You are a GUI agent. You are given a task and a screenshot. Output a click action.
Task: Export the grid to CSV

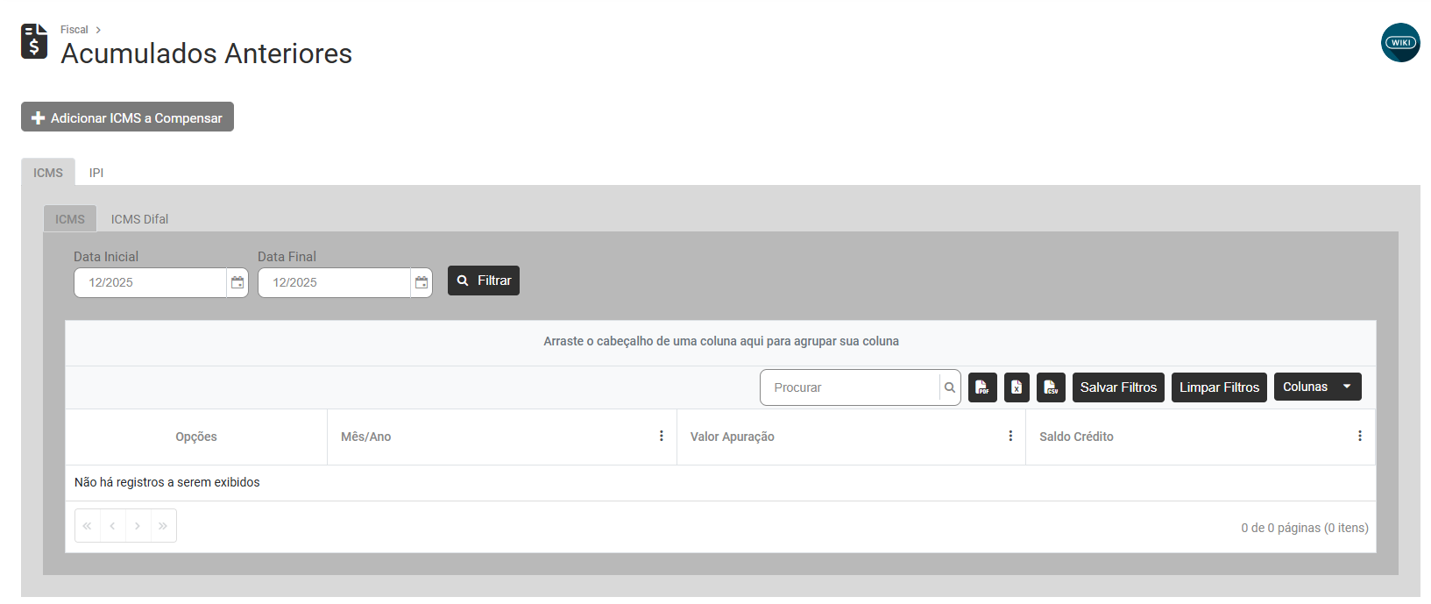(1051, 387)
